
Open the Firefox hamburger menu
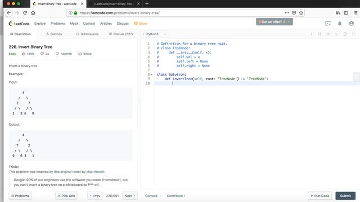[355, 13]
